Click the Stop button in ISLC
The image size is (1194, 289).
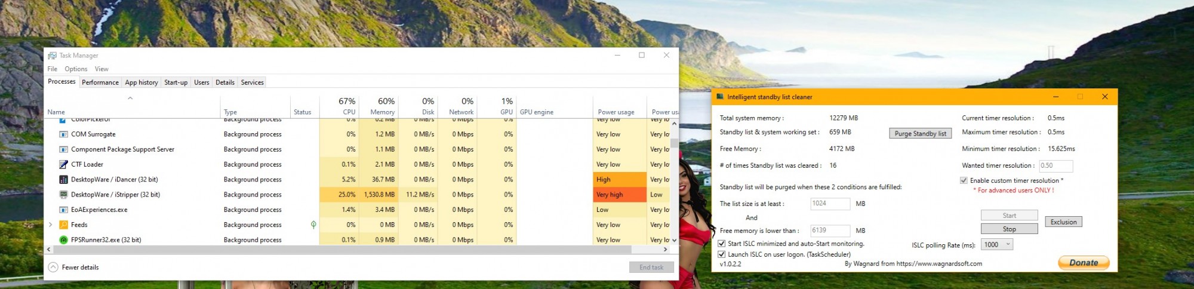(x=1009, y=229)
